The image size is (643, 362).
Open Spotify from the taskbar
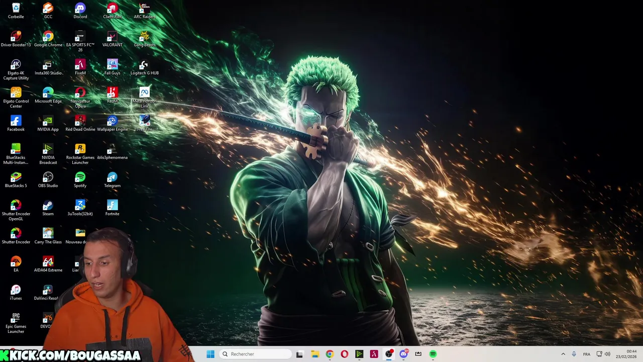click(x=433, y=354)
